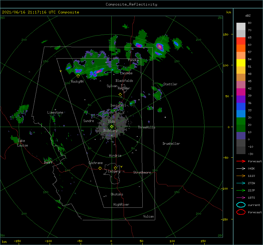
Task: Click the 18TS legend label
Action: pos(251,198)
